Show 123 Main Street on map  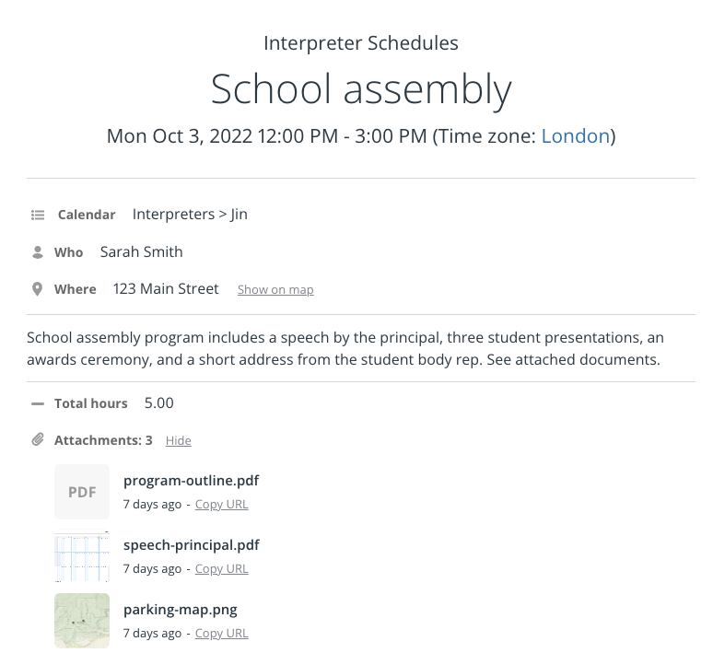pyautogui.click(x=275, y=290)
